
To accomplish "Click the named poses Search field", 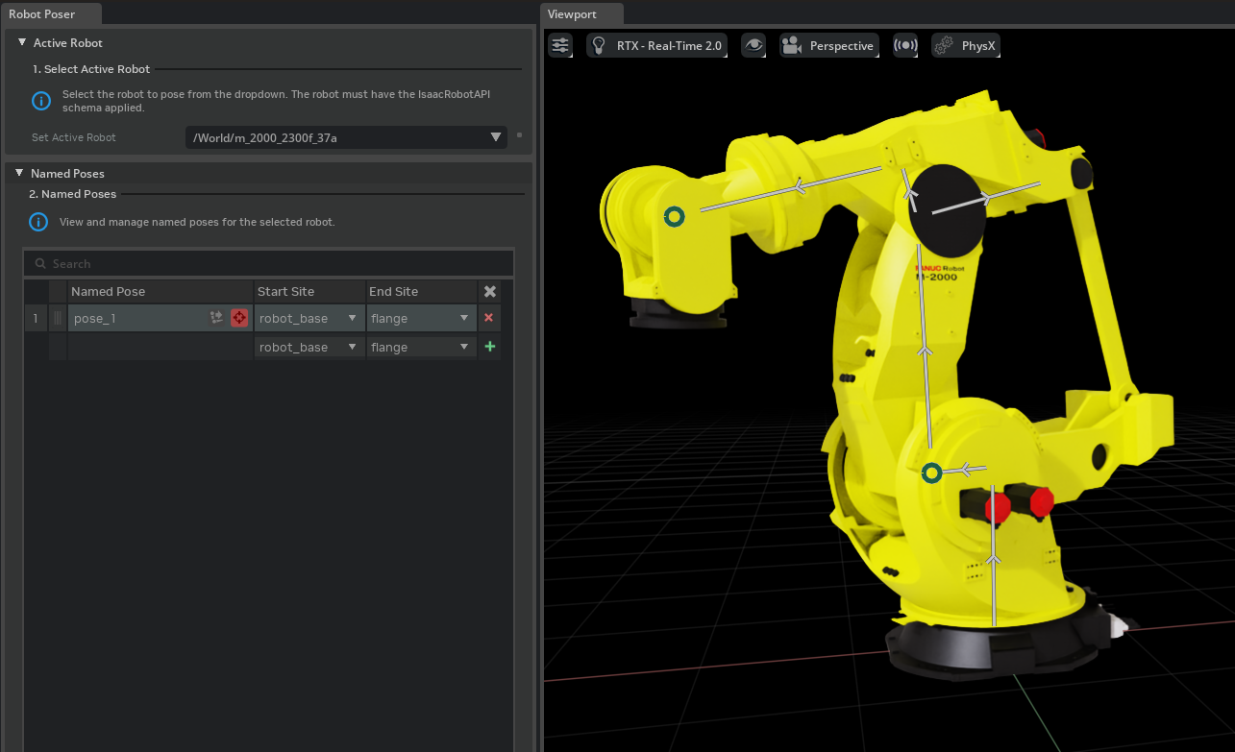I will tap(269, 263).
